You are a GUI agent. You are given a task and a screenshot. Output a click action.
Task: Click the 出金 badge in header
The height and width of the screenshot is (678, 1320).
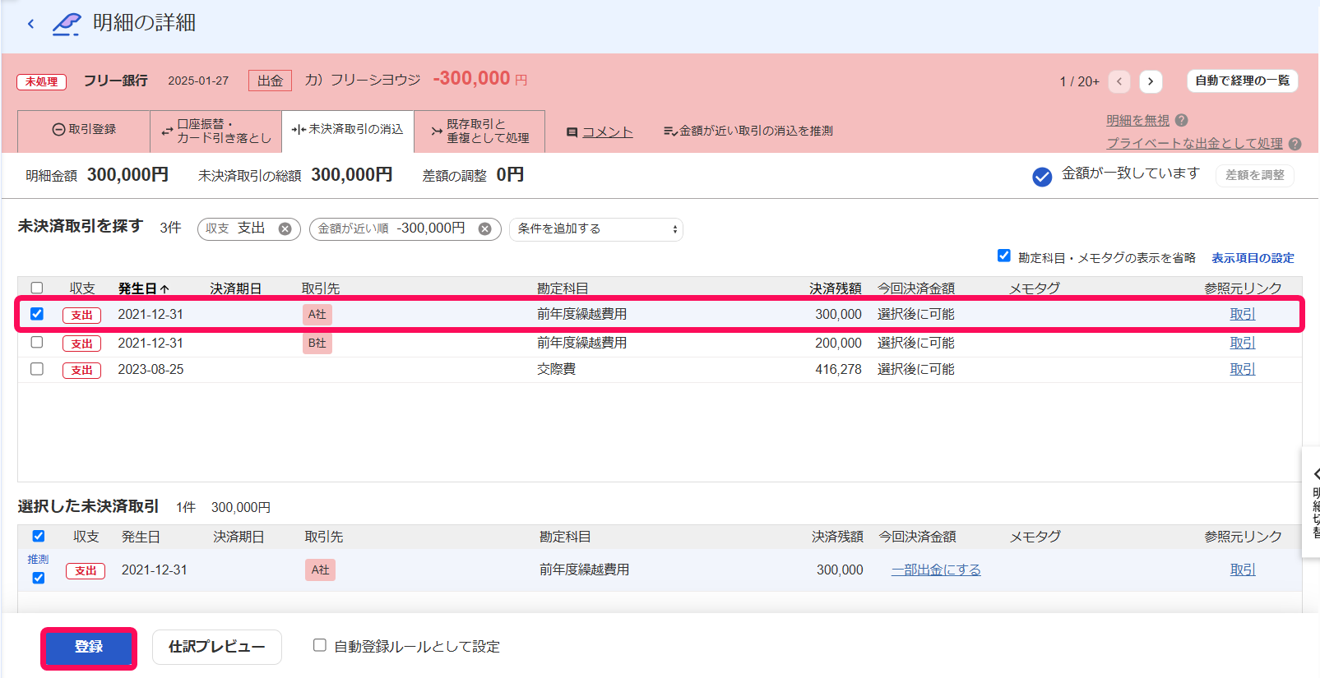[270, 81]
